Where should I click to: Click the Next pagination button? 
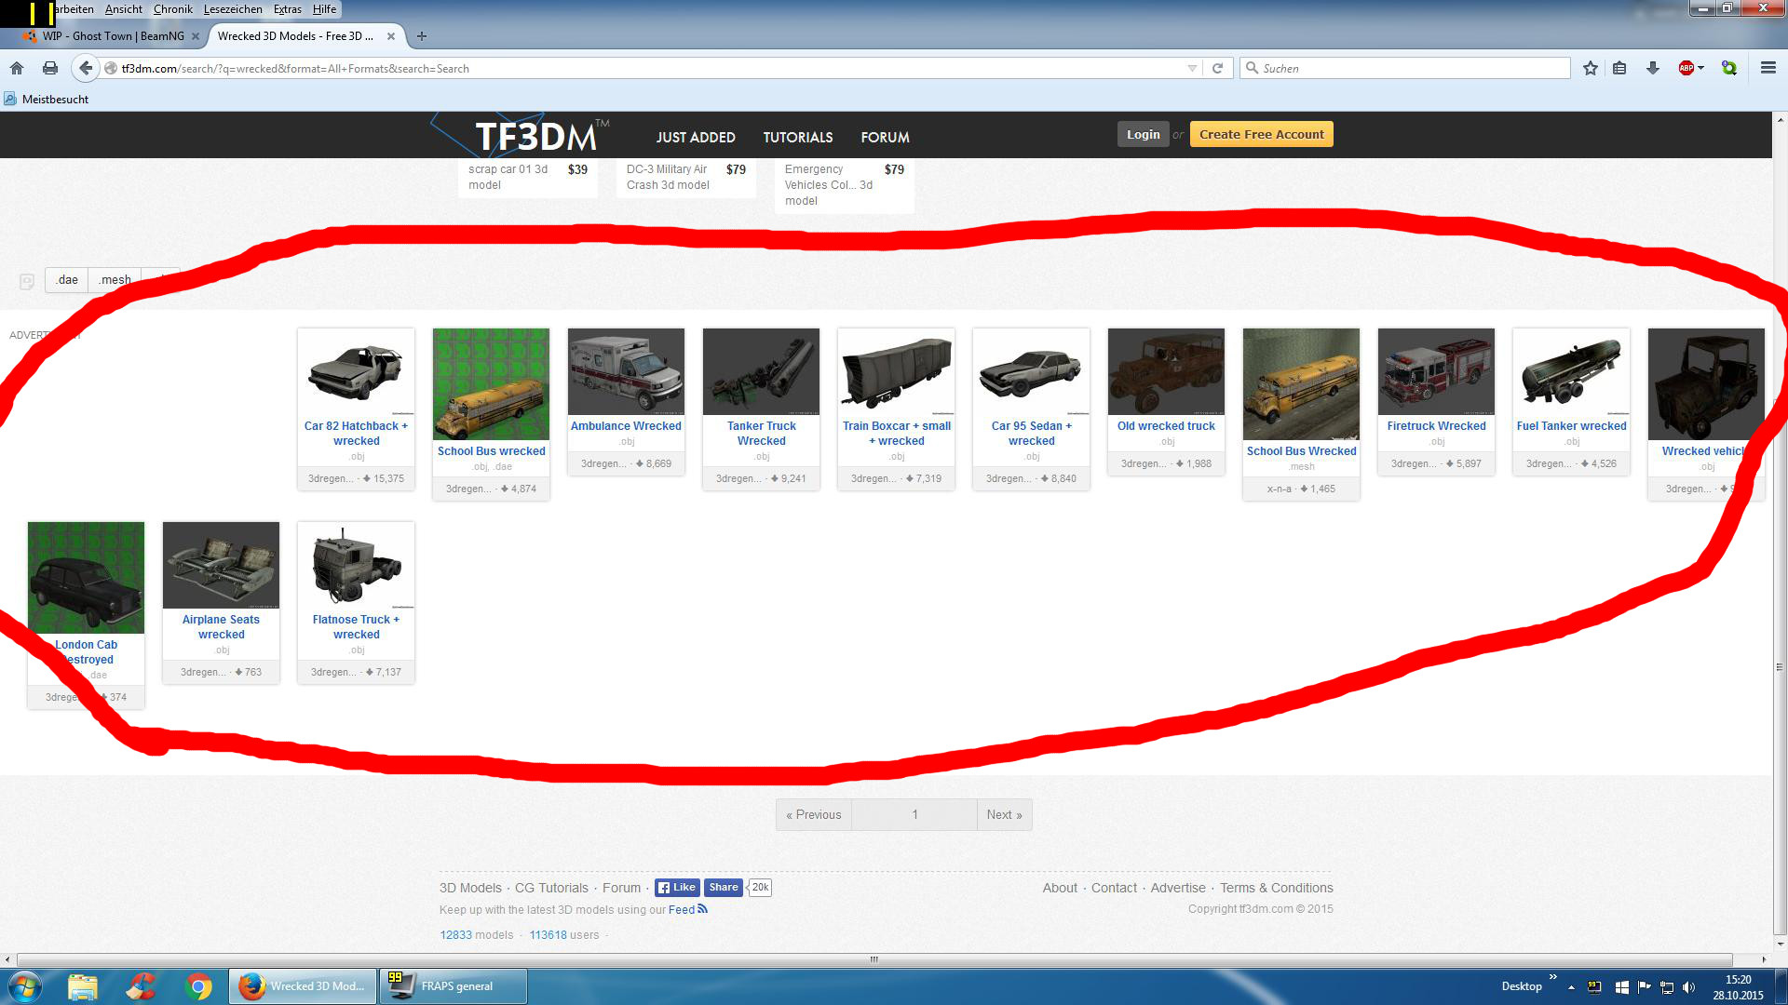pos(1004,814)
